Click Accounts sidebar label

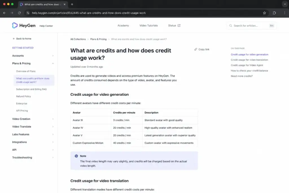click(18, 56)
